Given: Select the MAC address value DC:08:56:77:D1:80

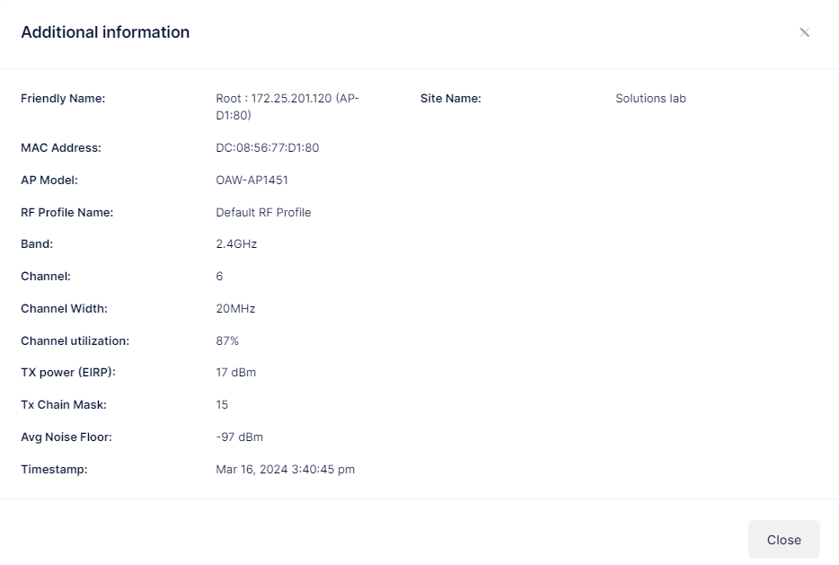Looking at the screenshot, I should [268, 148].
